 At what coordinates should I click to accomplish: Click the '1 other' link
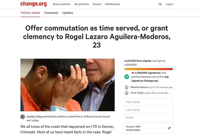[35, 120]
